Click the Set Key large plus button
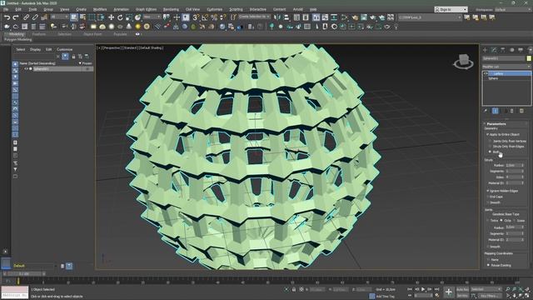Image resolution: width=533 pixels, height=300 pixels. pos(449,292)
